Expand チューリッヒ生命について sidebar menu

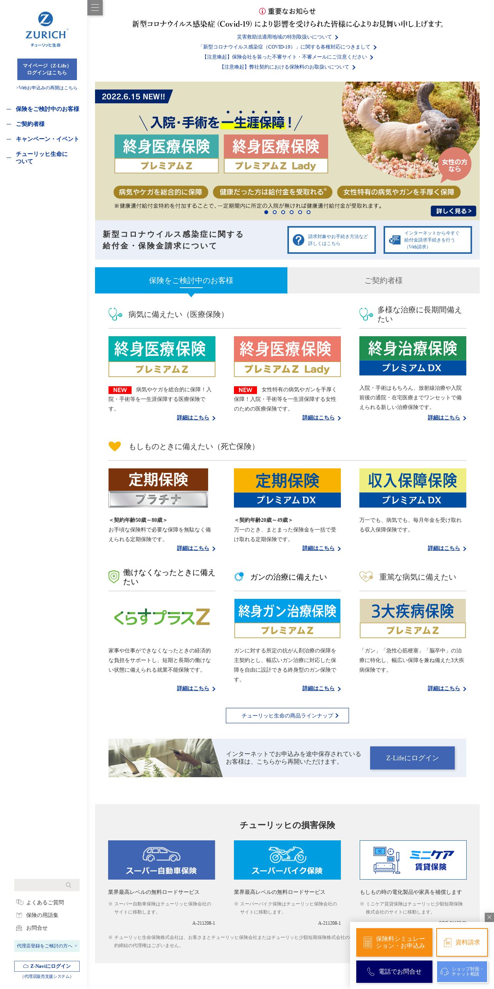42,158
